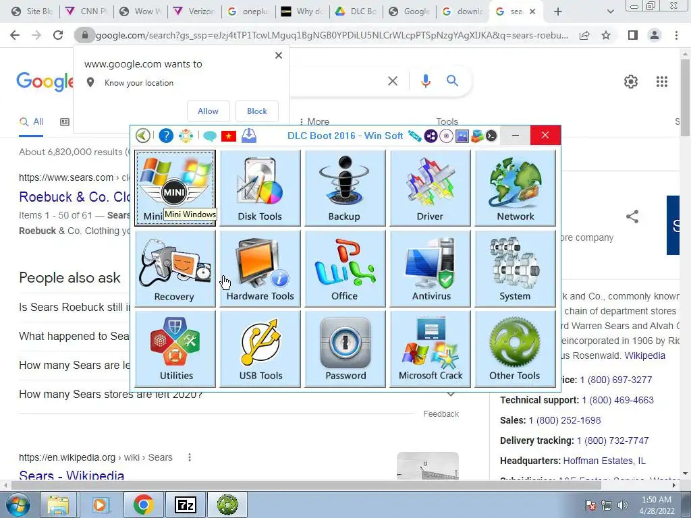Click the colorful people circle icon
Screen dimensions: 691x518
pyautogui.click(x=186, y=136)
